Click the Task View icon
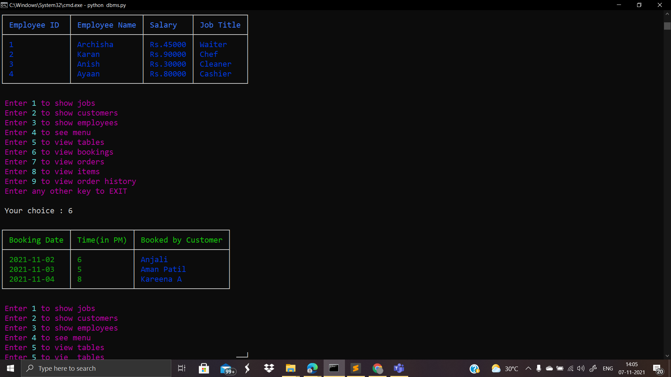 pyautogui.click(x=182, y=368)
